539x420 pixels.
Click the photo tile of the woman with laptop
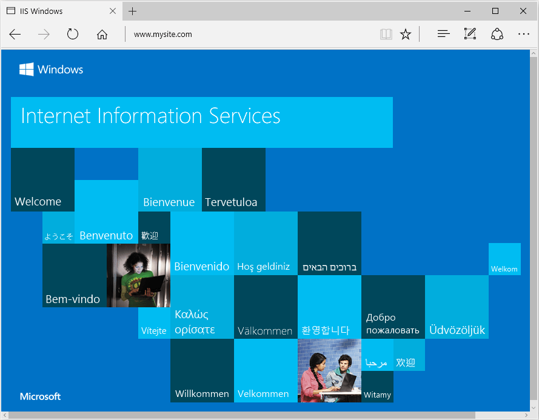point(138,276)
